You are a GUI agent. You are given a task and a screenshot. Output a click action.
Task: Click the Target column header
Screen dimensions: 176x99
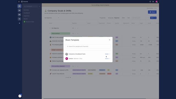tap(141, 23)
